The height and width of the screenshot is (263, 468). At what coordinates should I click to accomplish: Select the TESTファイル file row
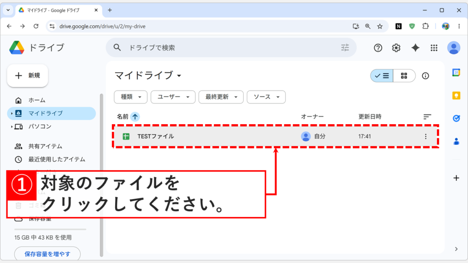coord(275,136)
